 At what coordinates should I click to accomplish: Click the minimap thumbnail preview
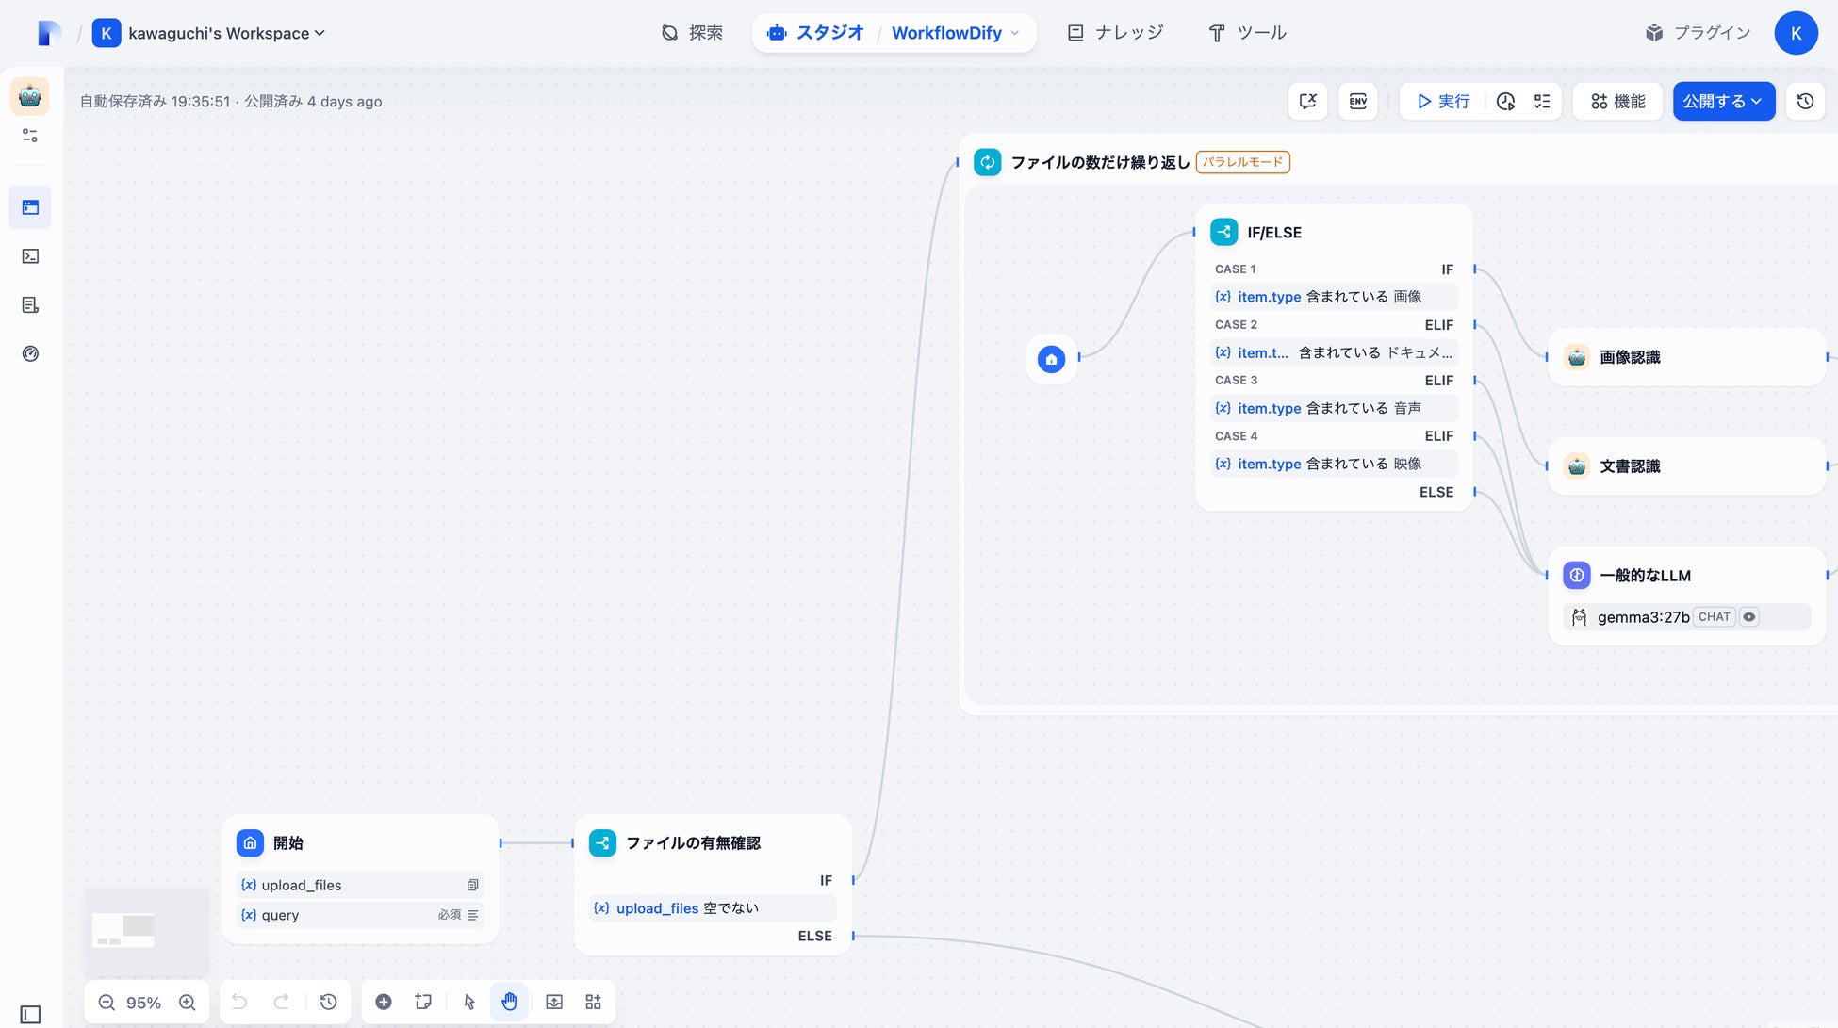(146, 931)
